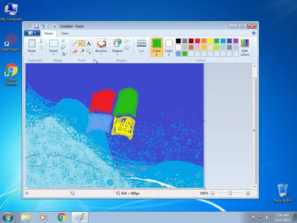Select the Eraser tool
This screenshot has height=223, width=297.
click(x=75, y=52)
